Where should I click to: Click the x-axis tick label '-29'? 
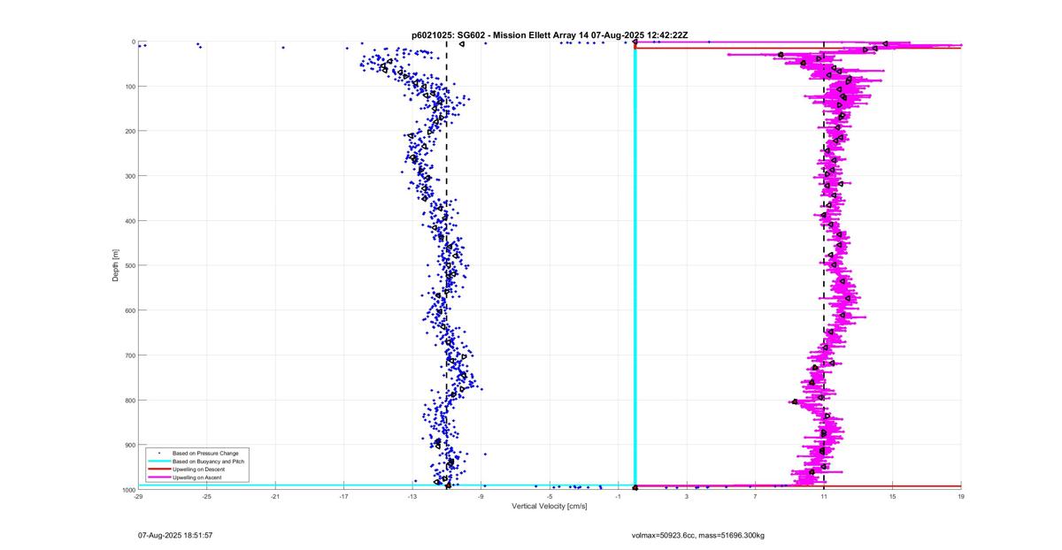tap(138, 497)
